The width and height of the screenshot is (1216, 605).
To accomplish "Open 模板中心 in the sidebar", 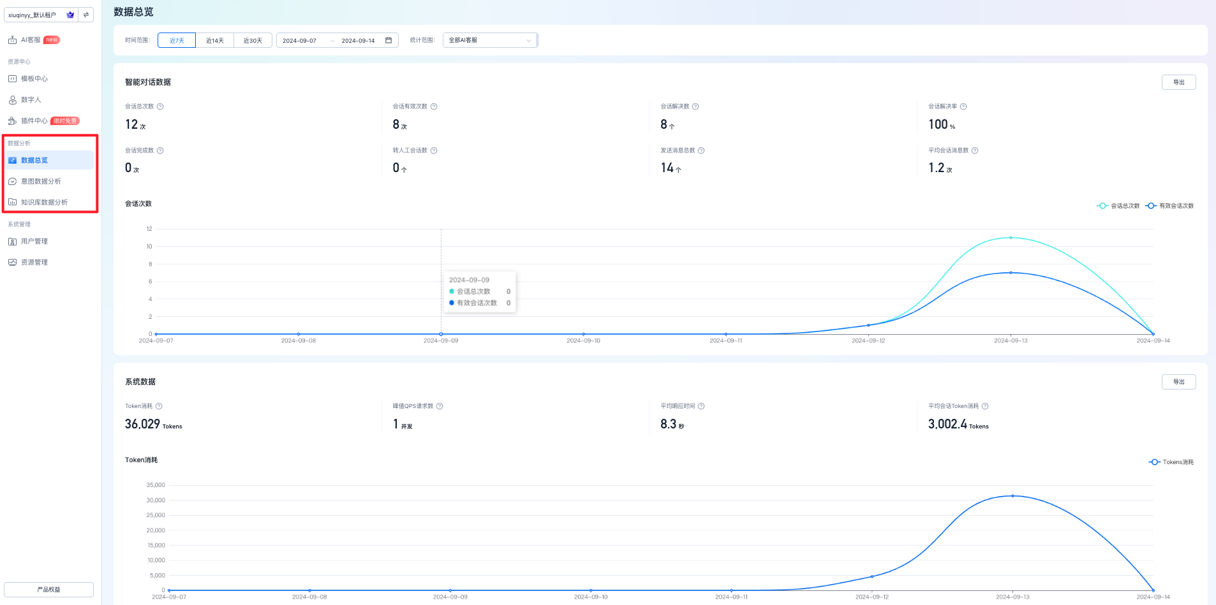I will click(34, 79).
